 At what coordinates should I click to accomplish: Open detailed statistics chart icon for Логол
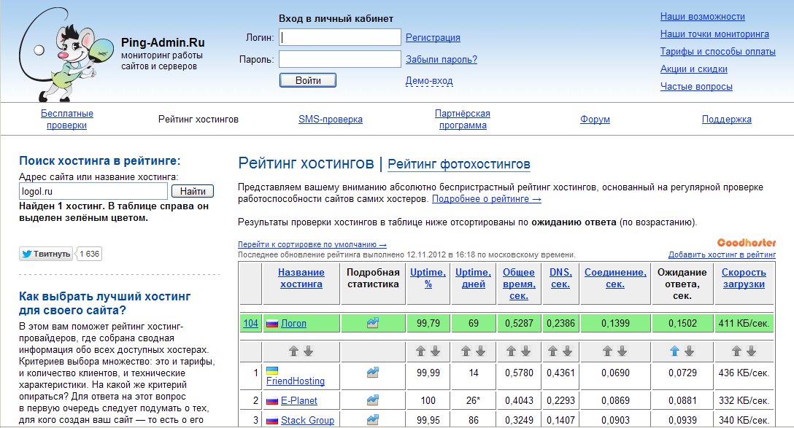pyautogui.click(x=373, y=323)
